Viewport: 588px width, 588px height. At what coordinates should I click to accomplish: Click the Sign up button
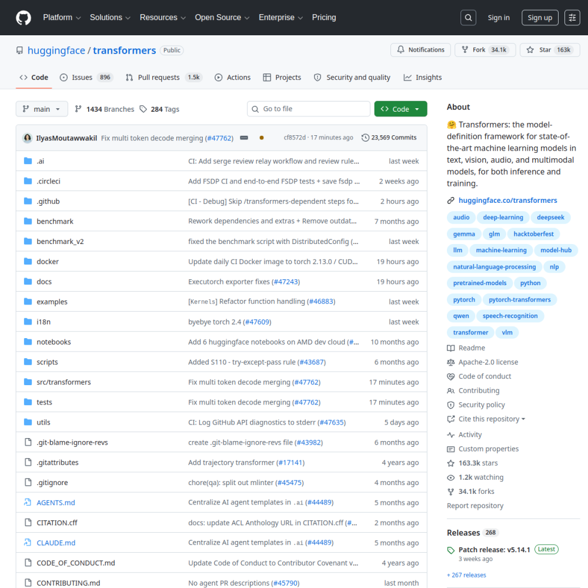click(540, 18)
